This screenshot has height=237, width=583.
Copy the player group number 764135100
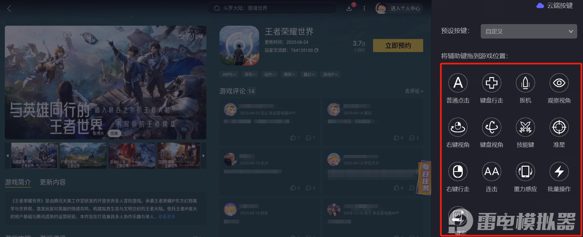point(316,50)
